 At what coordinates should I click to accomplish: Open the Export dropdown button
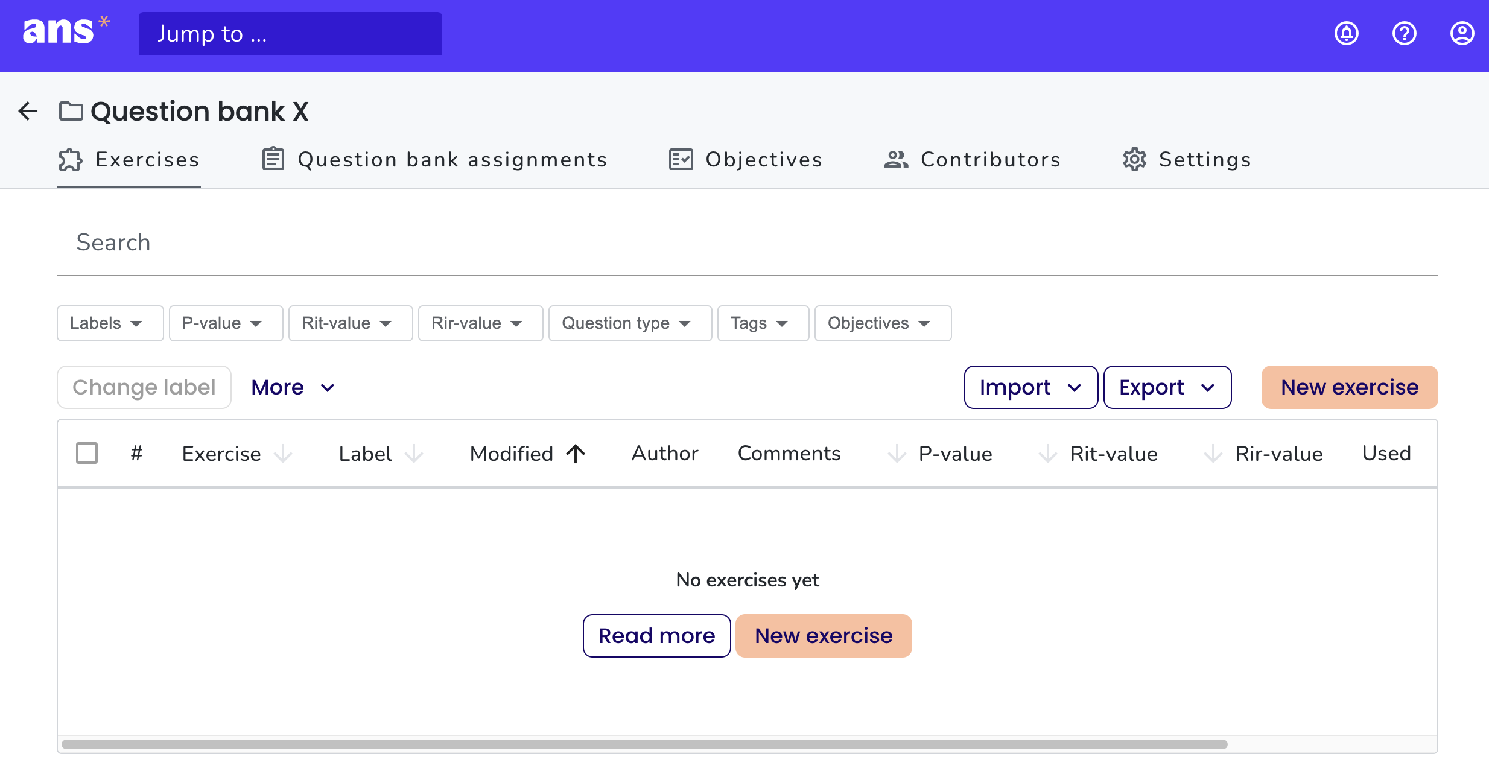[x=1167, y=387]
